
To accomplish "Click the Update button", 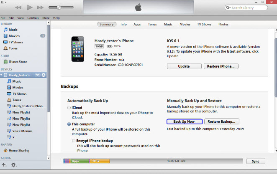I will [x=184, y=66].
